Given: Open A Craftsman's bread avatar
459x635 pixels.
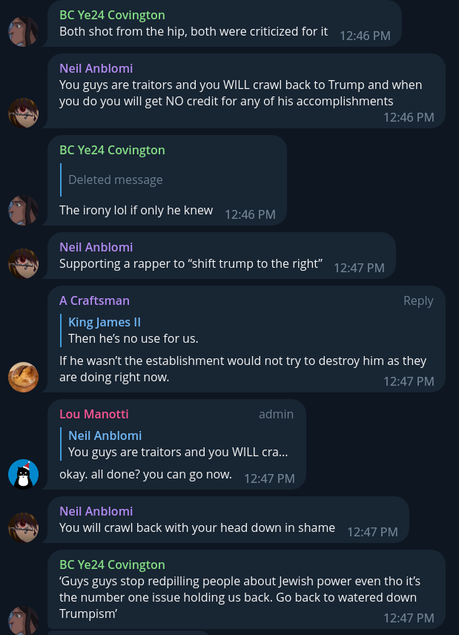Looking at the screenshot, I should [24, 377].
